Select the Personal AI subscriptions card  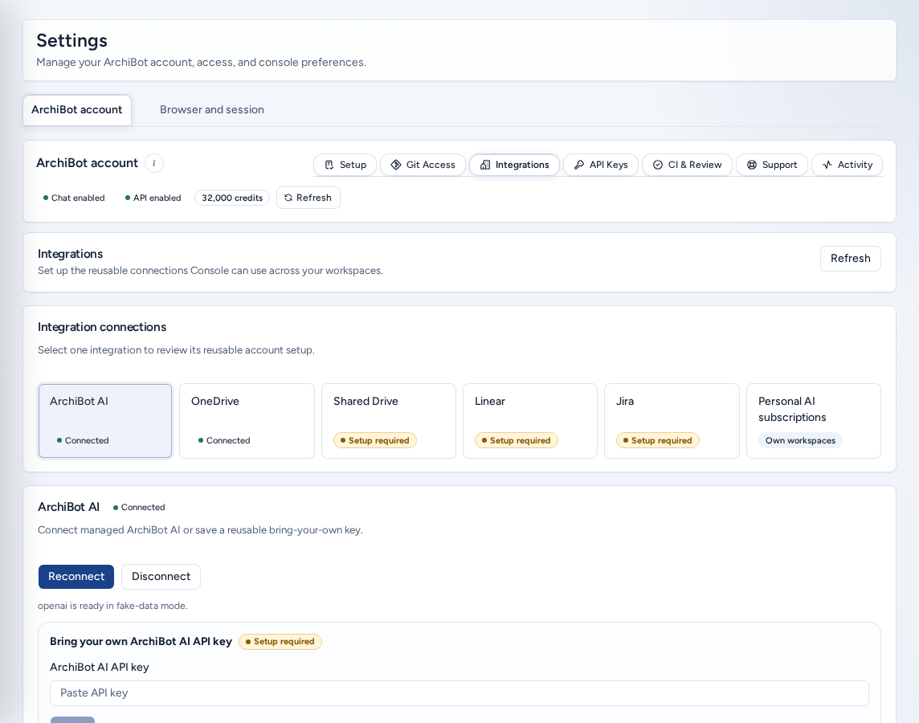[814, 421]
